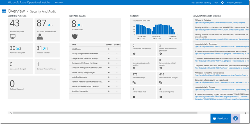Click the Overview dashboard icon
This screenshot has height=124, width=250.
[x=4, y=11]
